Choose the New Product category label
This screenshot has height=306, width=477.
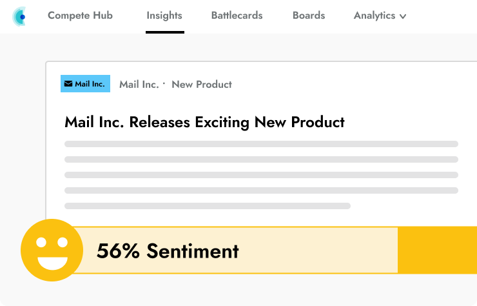202,85
